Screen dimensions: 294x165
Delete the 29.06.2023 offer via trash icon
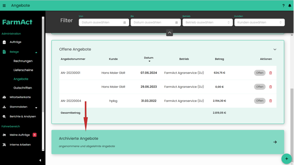(270, 87)
